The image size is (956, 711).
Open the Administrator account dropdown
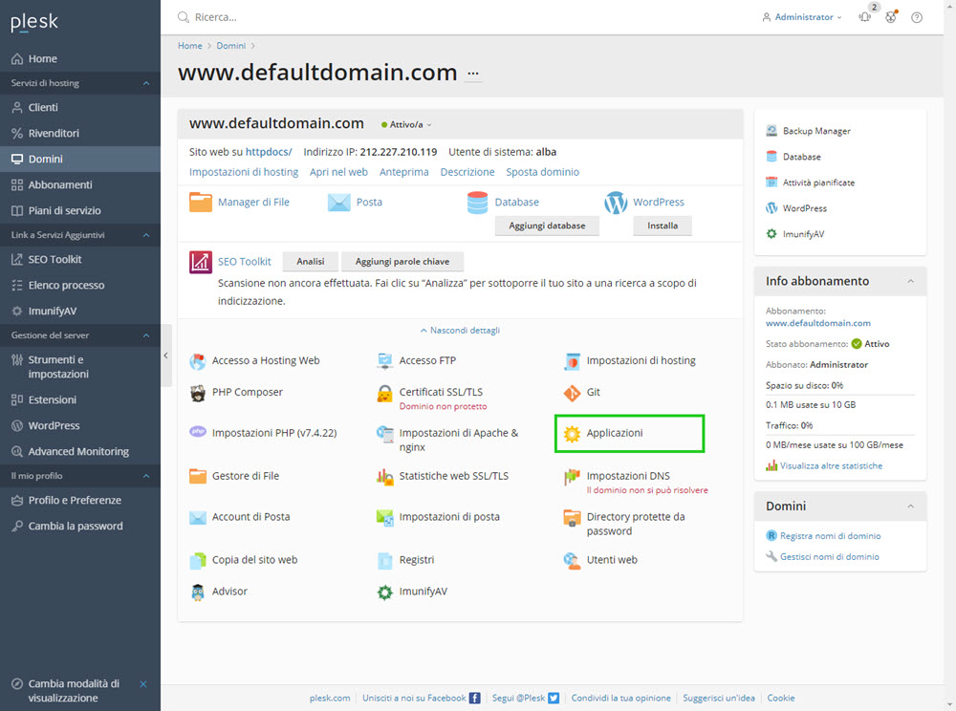point(802,17)
